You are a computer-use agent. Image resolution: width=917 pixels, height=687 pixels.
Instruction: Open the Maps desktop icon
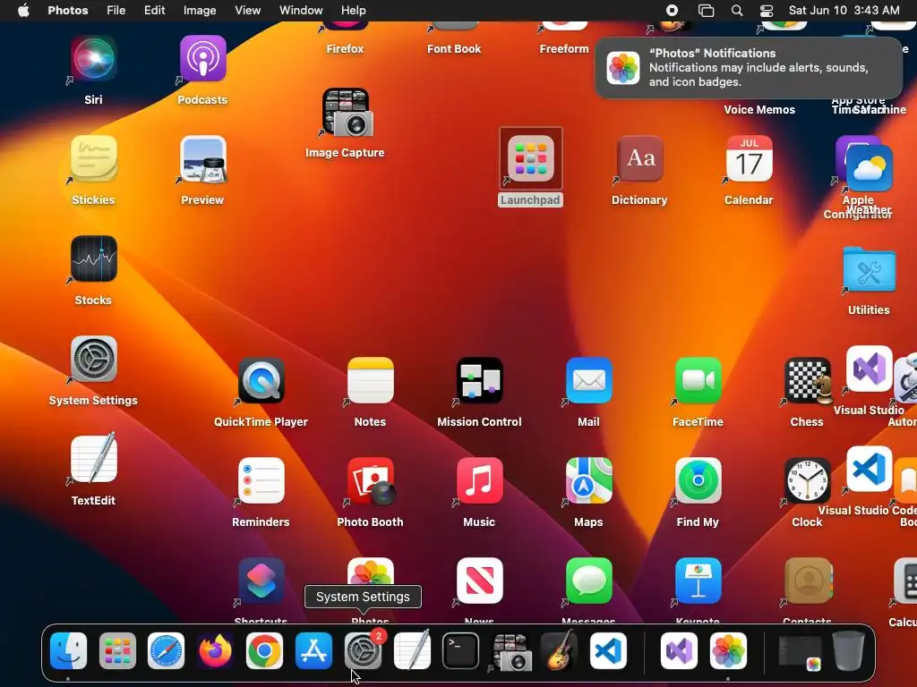[589, 480]
